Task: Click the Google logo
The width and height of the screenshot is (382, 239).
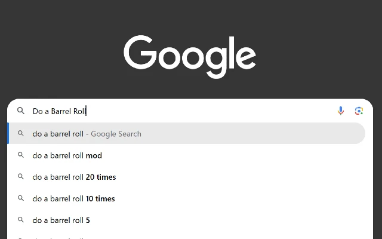Action: click(x=190, y=56)
